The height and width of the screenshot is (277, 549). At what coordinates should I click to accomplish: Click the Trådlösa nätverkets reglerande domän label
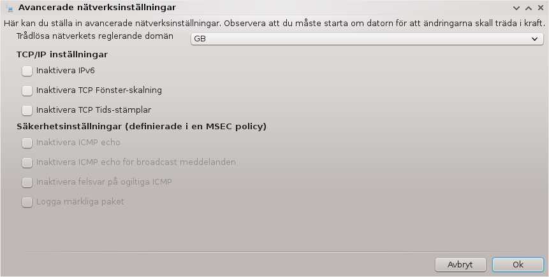point(95,36)
